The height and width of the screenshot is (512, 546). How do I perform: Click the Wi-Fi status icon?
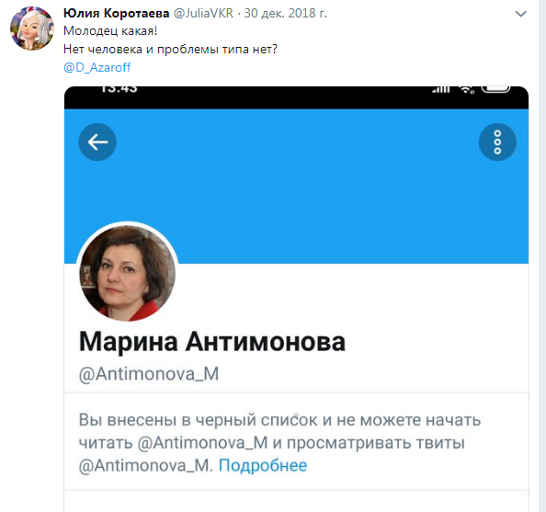(466, 89)
